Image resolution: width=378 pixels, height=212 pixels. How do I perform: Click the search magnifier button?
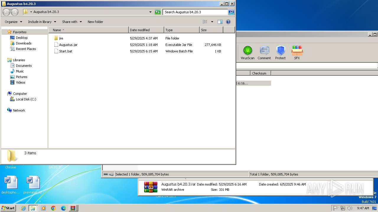(231, 12)
